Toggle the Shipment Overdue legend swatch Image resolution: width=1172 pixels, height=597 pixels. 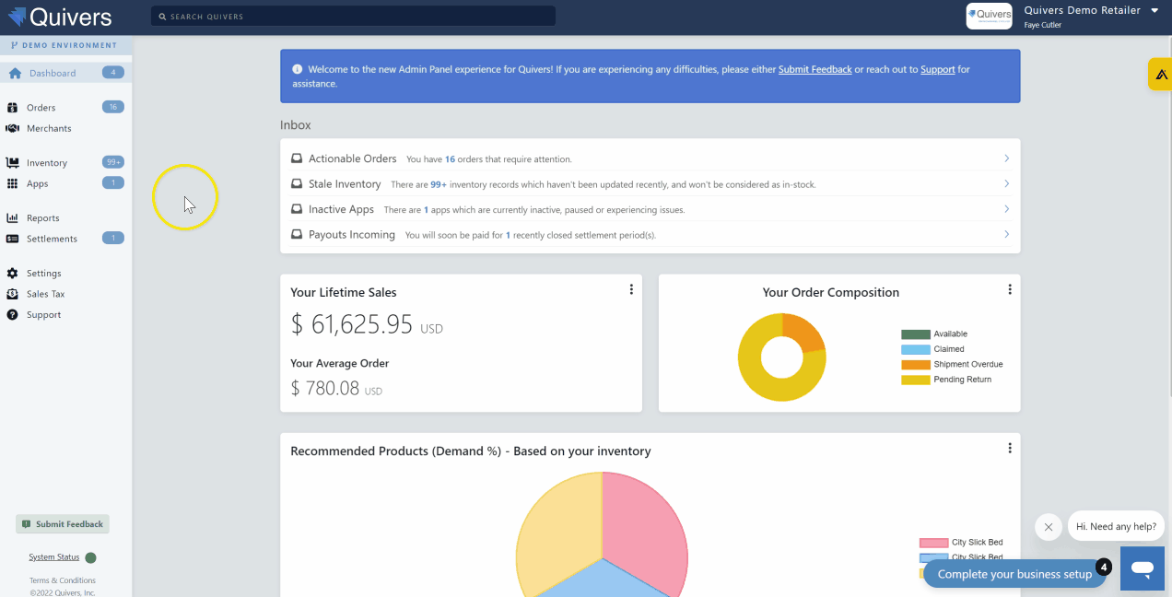pos(916,365)
